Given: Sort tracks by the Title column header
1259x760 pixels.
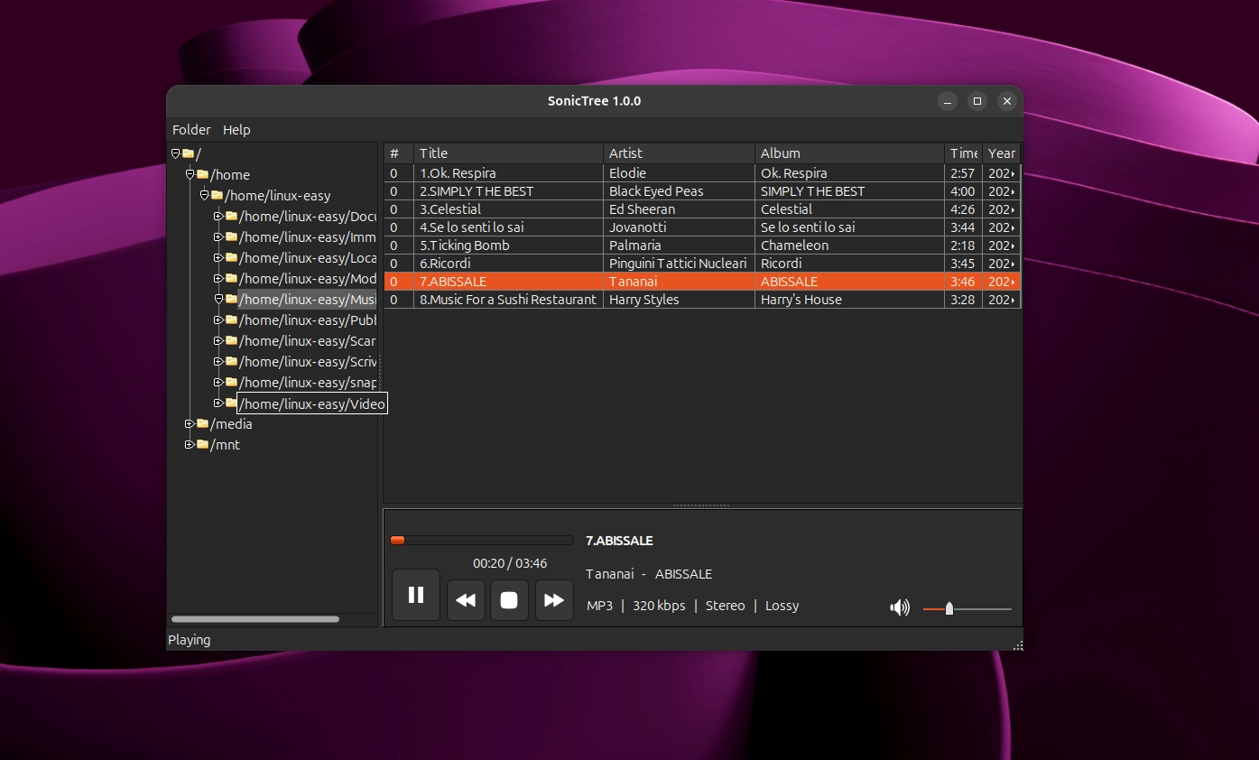Looking at the screenshot, I should (x=508, y=153).
